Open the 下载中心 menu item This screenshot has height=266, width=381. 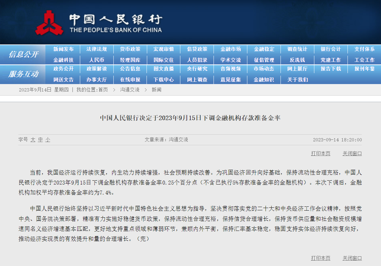[164, 80]
